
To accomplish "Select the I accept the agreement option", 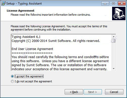I will tap(12, 76).
